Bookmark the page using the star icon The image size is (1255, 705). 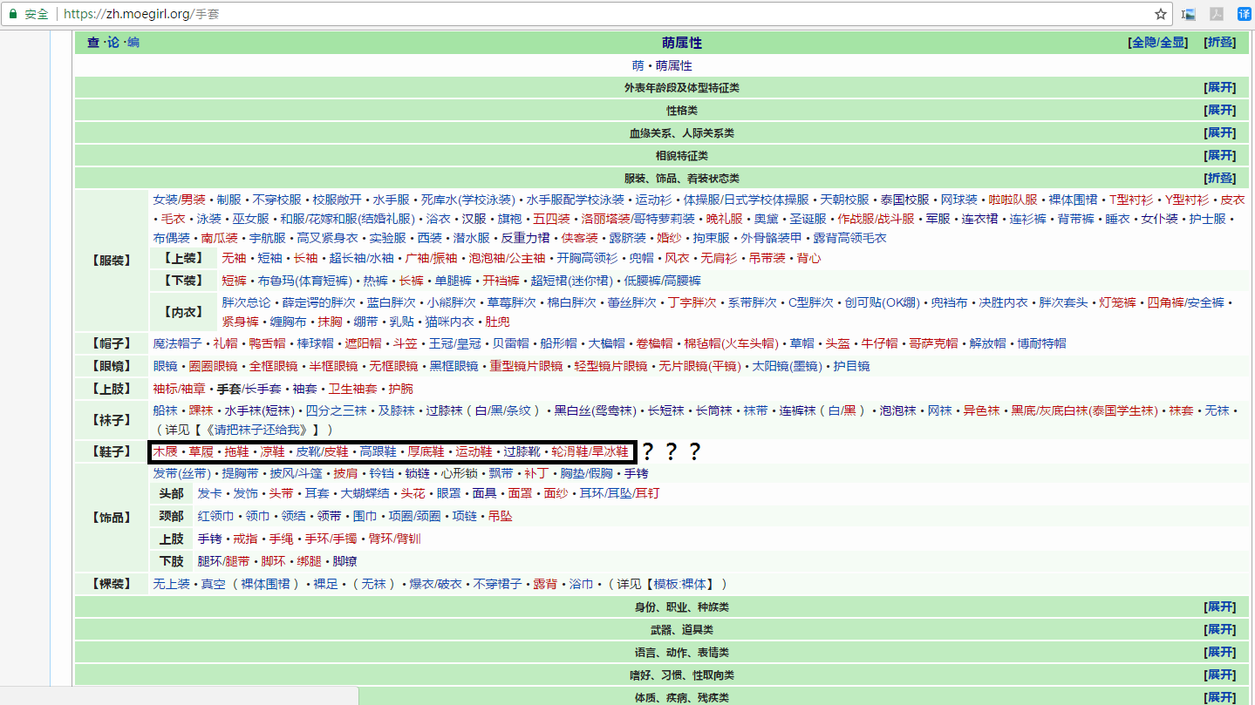click(1160, 15)
